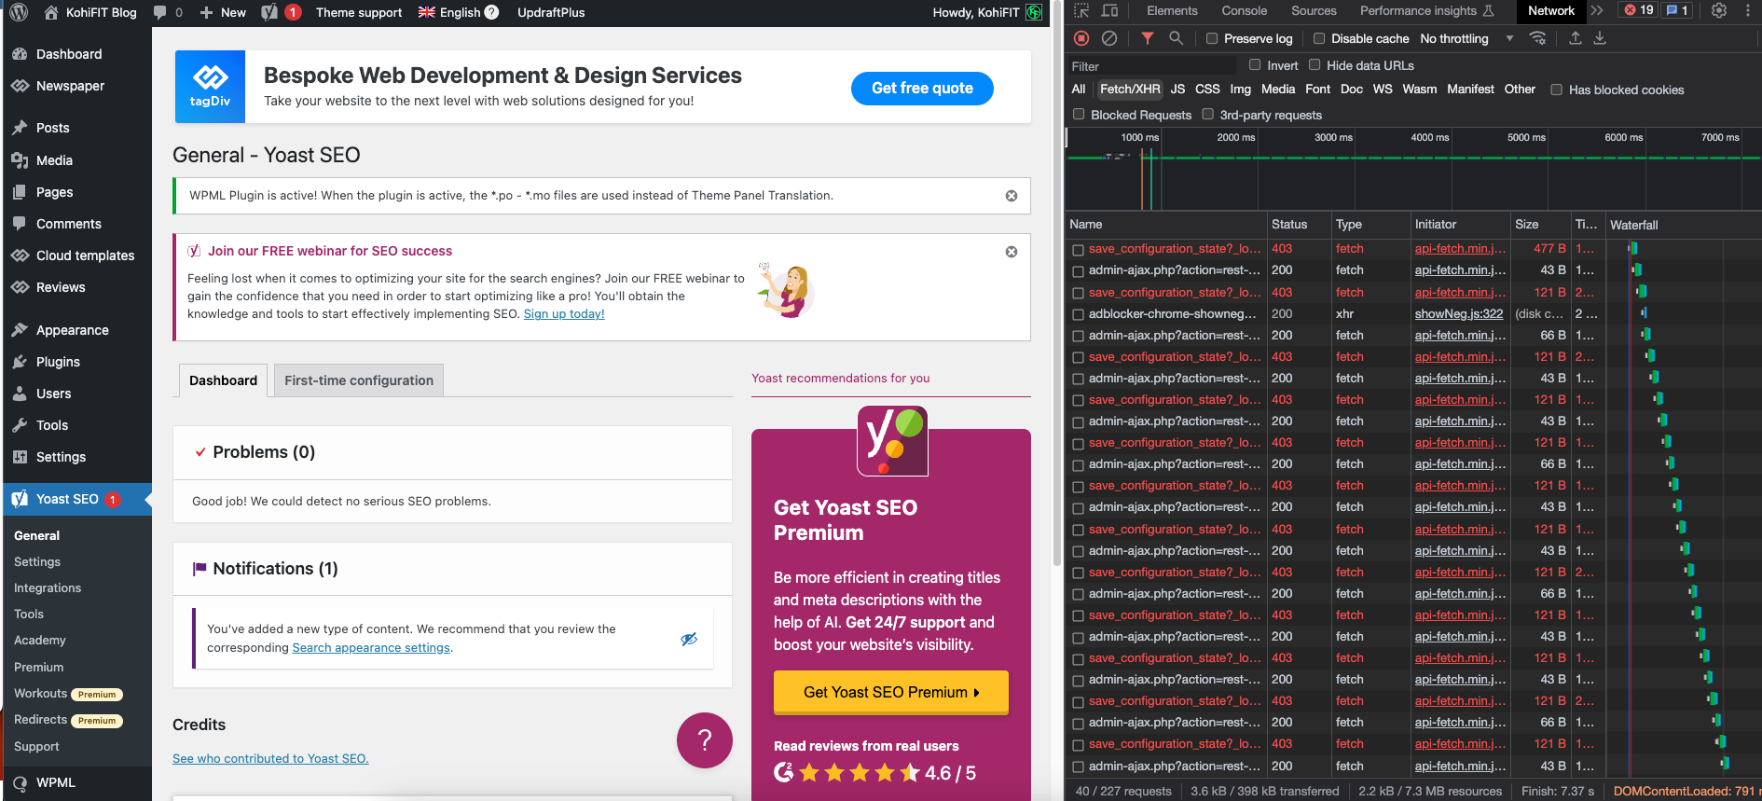This screenshot has width=1762, height=801.
Task: Open DevTools settings gear
Action: [x=1719, y=11]
